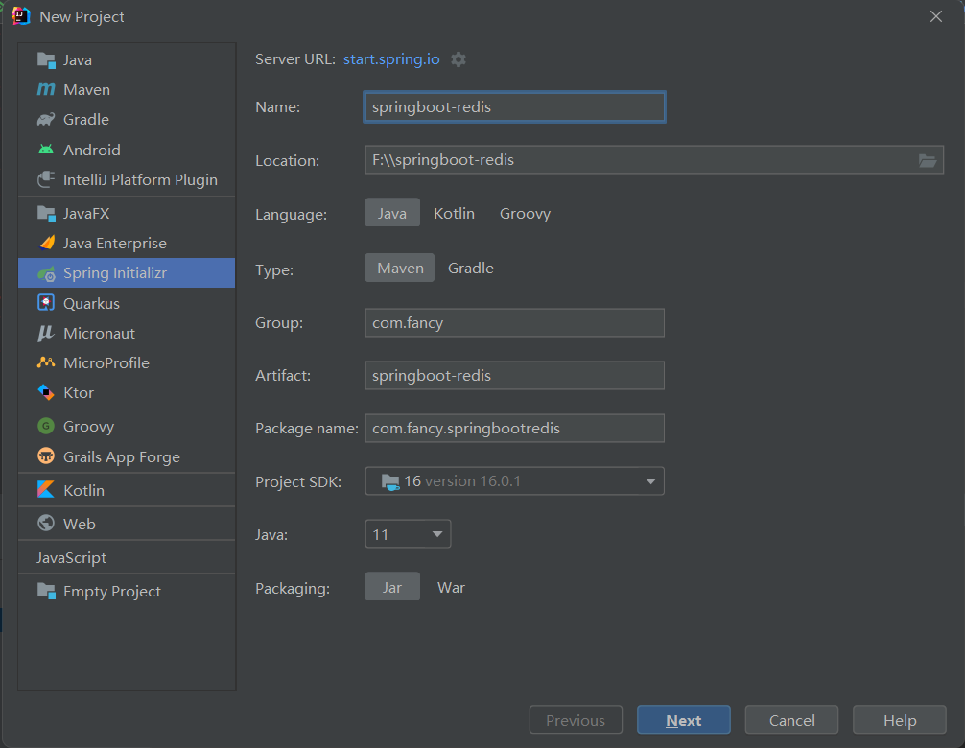Image resolution: width=965 pixels, height=748 pixels.
Task: Open start.spring.io server link
Action: pos(391,59)
